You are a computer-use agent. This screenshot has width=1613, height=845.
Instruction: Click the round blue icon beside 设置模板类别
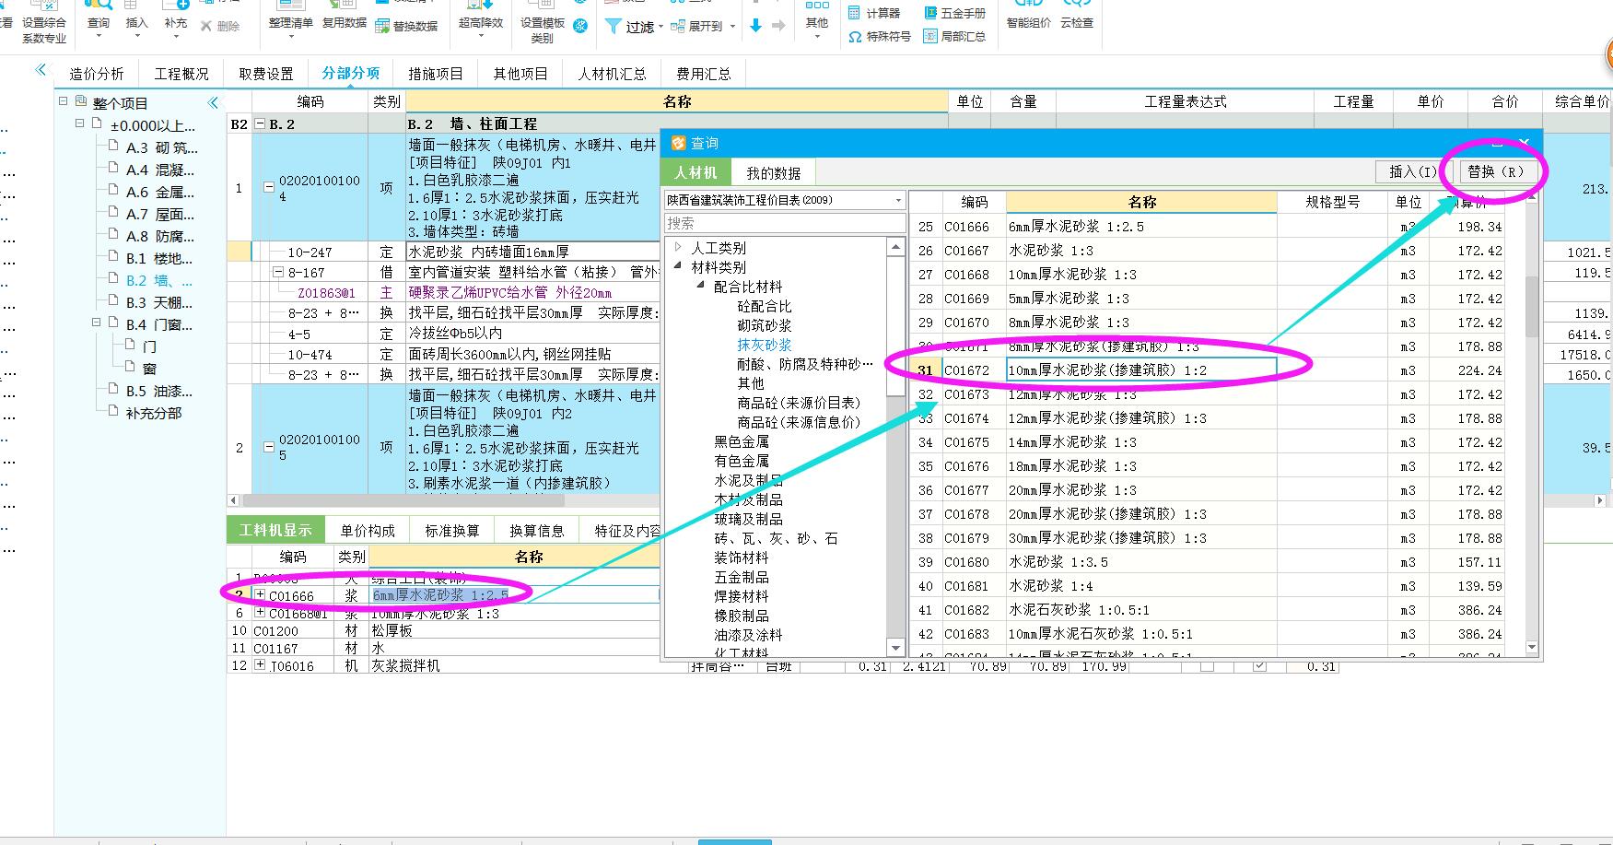coord(580,26)
